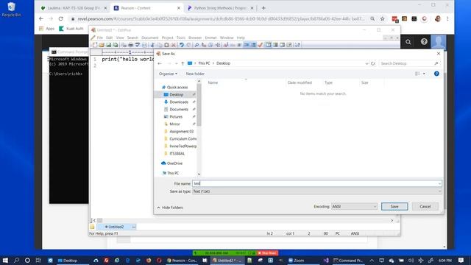Image resolution: width=471 pixels, height=265 pixels.
Task: Click red checkmark icon in EditPlus toolbar
Action: [261, 45]
